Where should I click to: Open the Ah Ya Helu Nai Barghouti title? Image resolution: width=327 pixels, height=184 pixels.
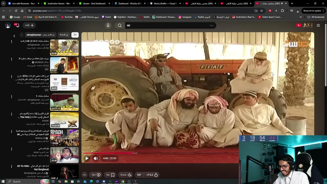(33, 168)
